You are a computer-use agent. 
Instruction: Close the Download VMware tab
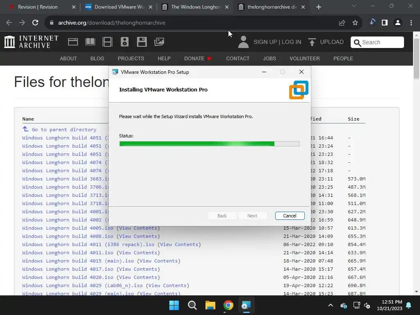[x=151, y=7]
